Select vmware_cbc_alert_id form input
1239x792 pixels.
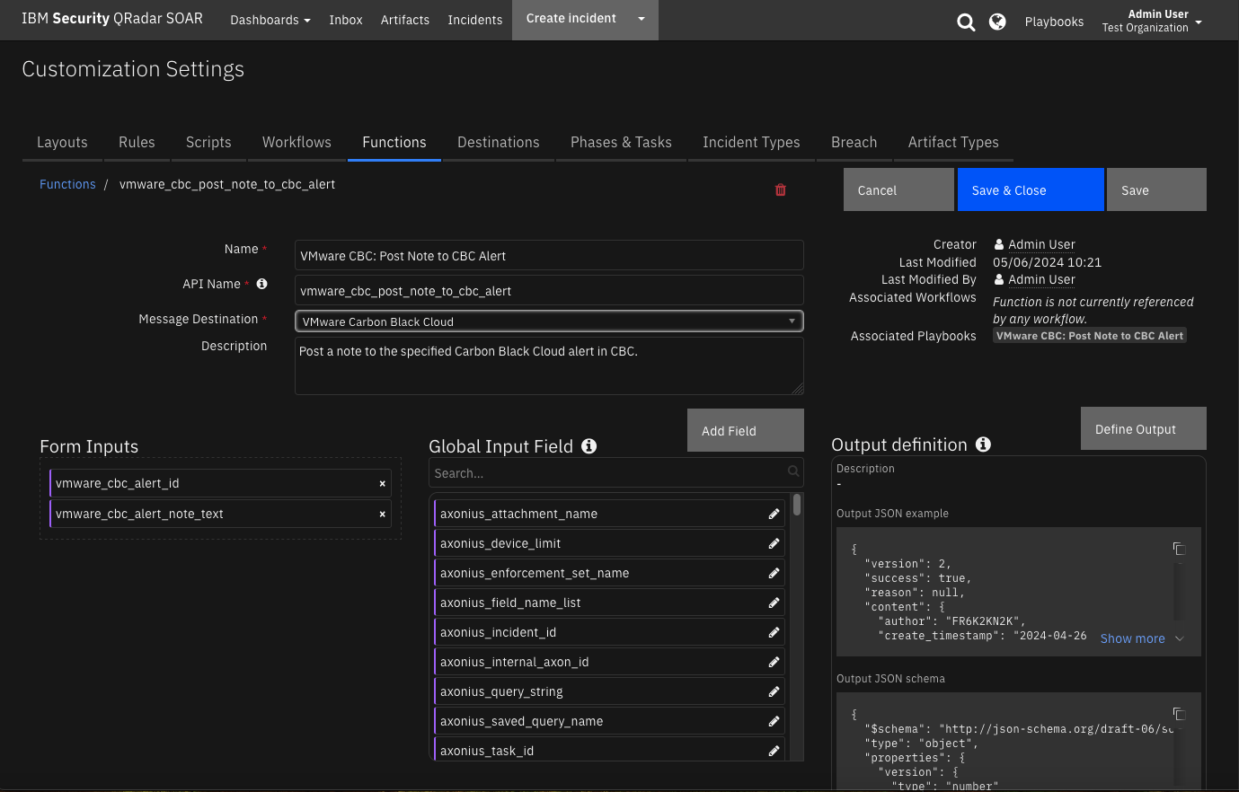pyautogui.click(x=220, y=484)
